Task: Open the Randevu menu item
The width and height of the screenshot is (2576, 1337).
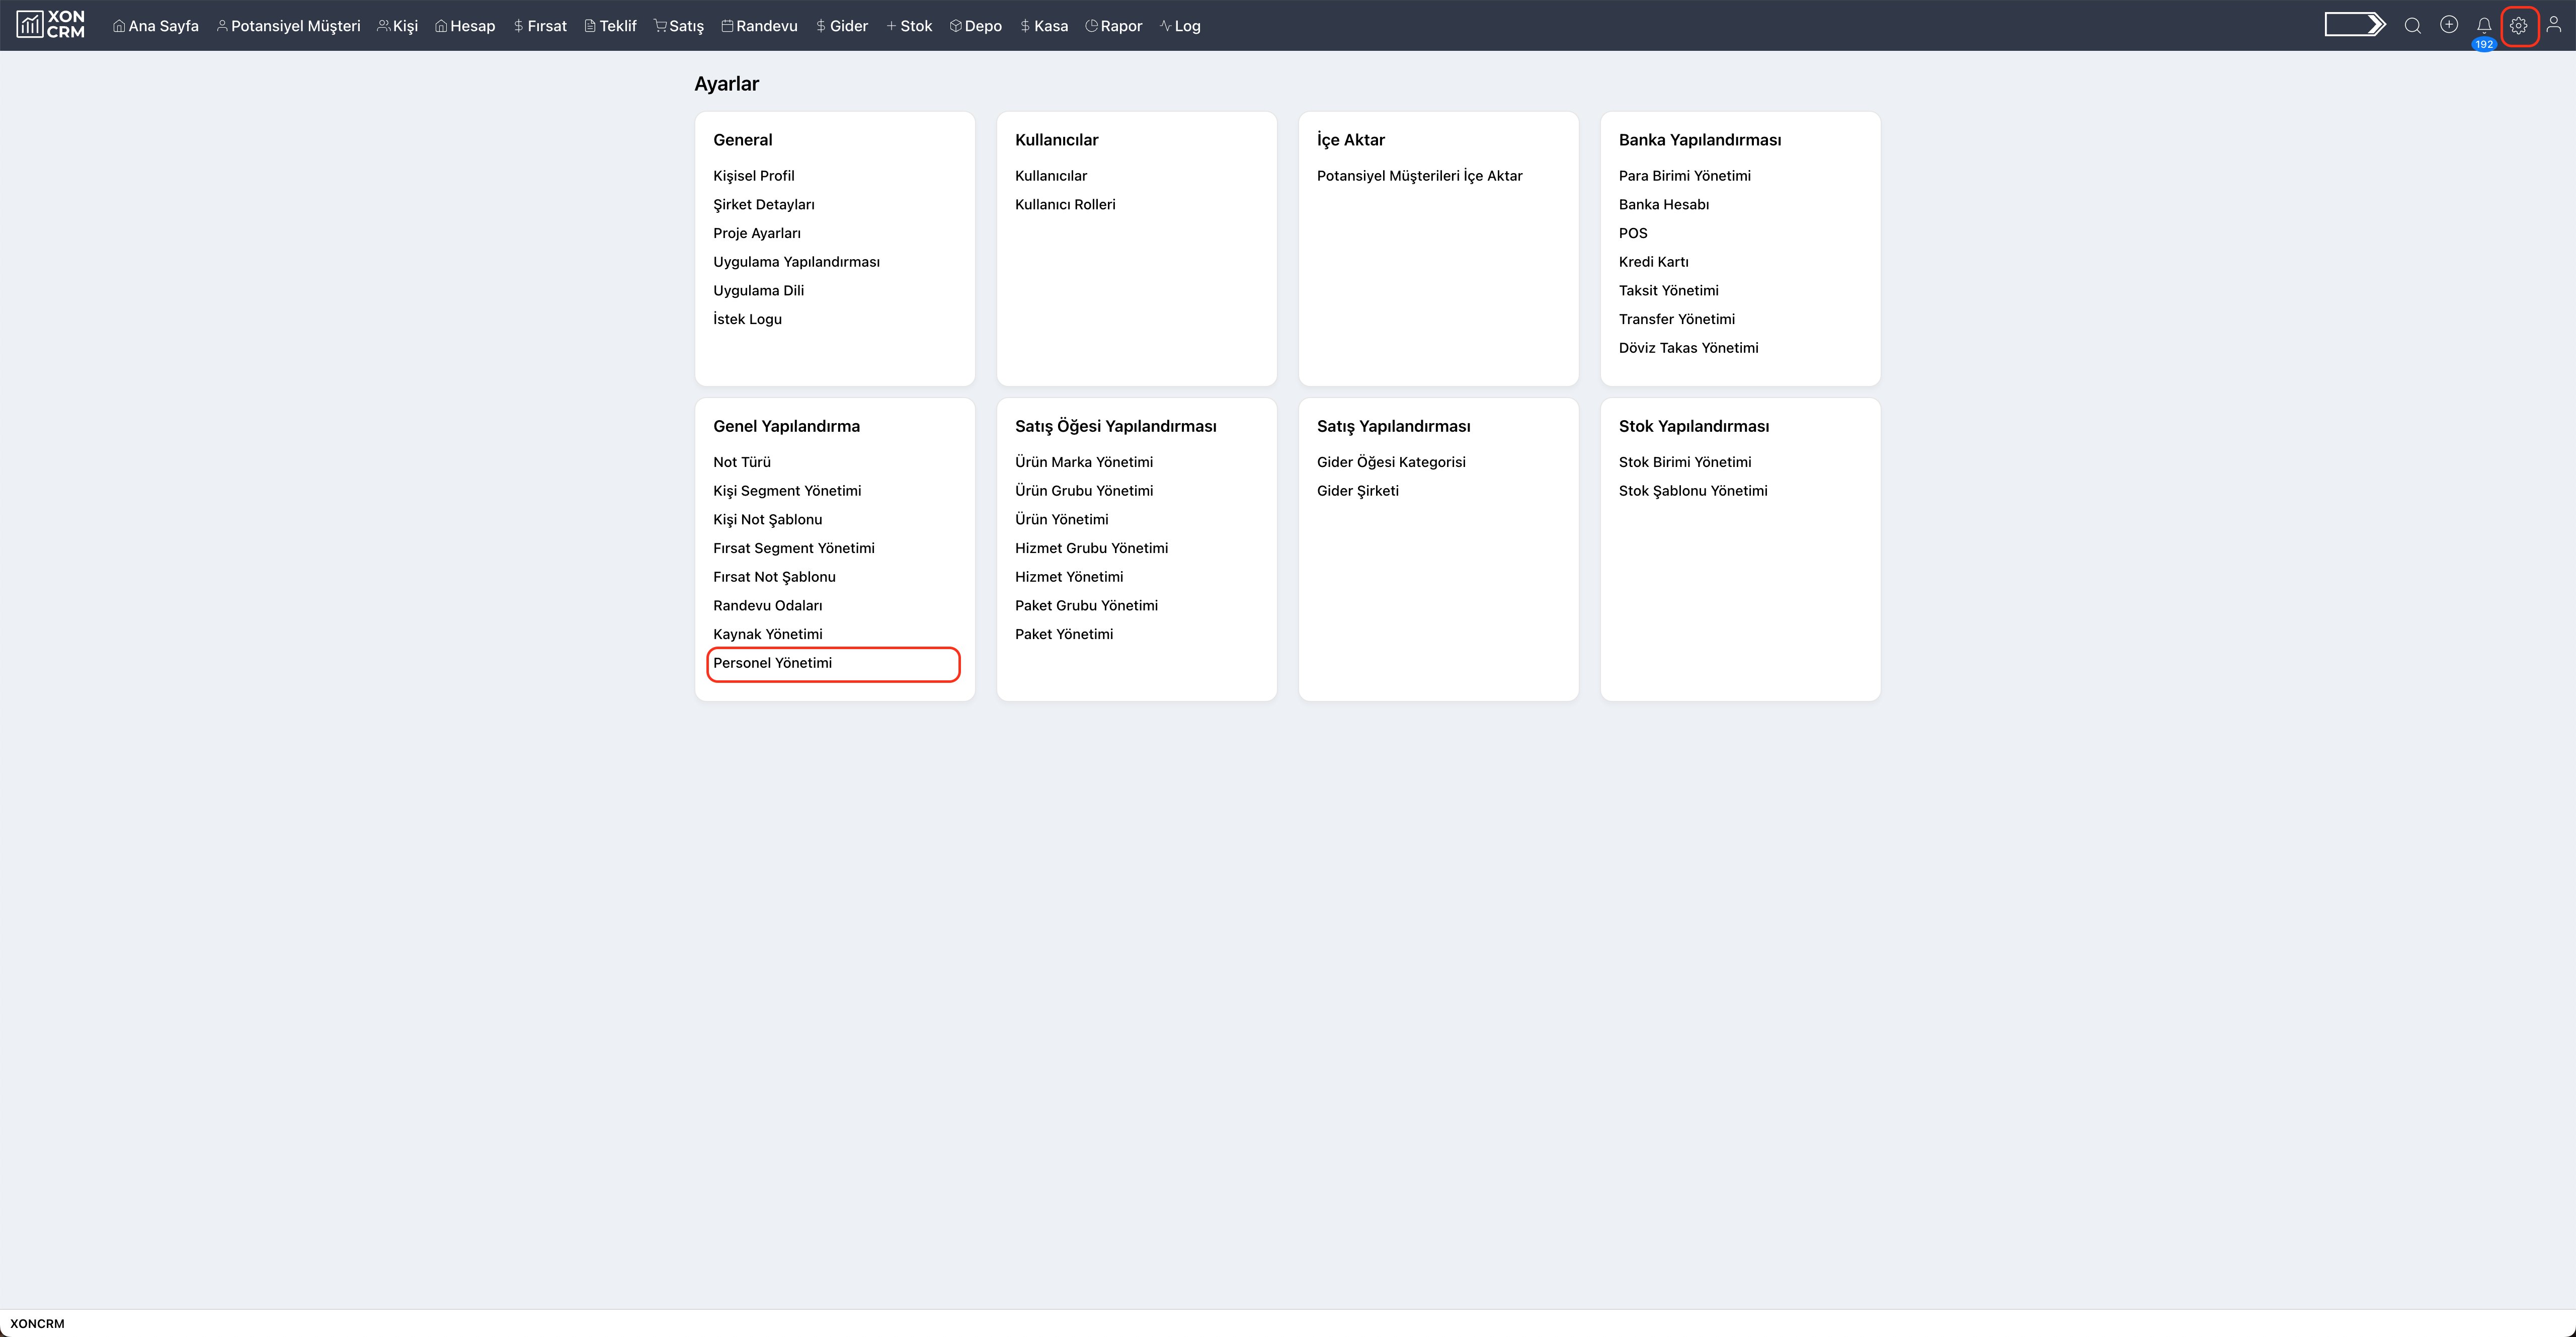Action: click(759, 26)
